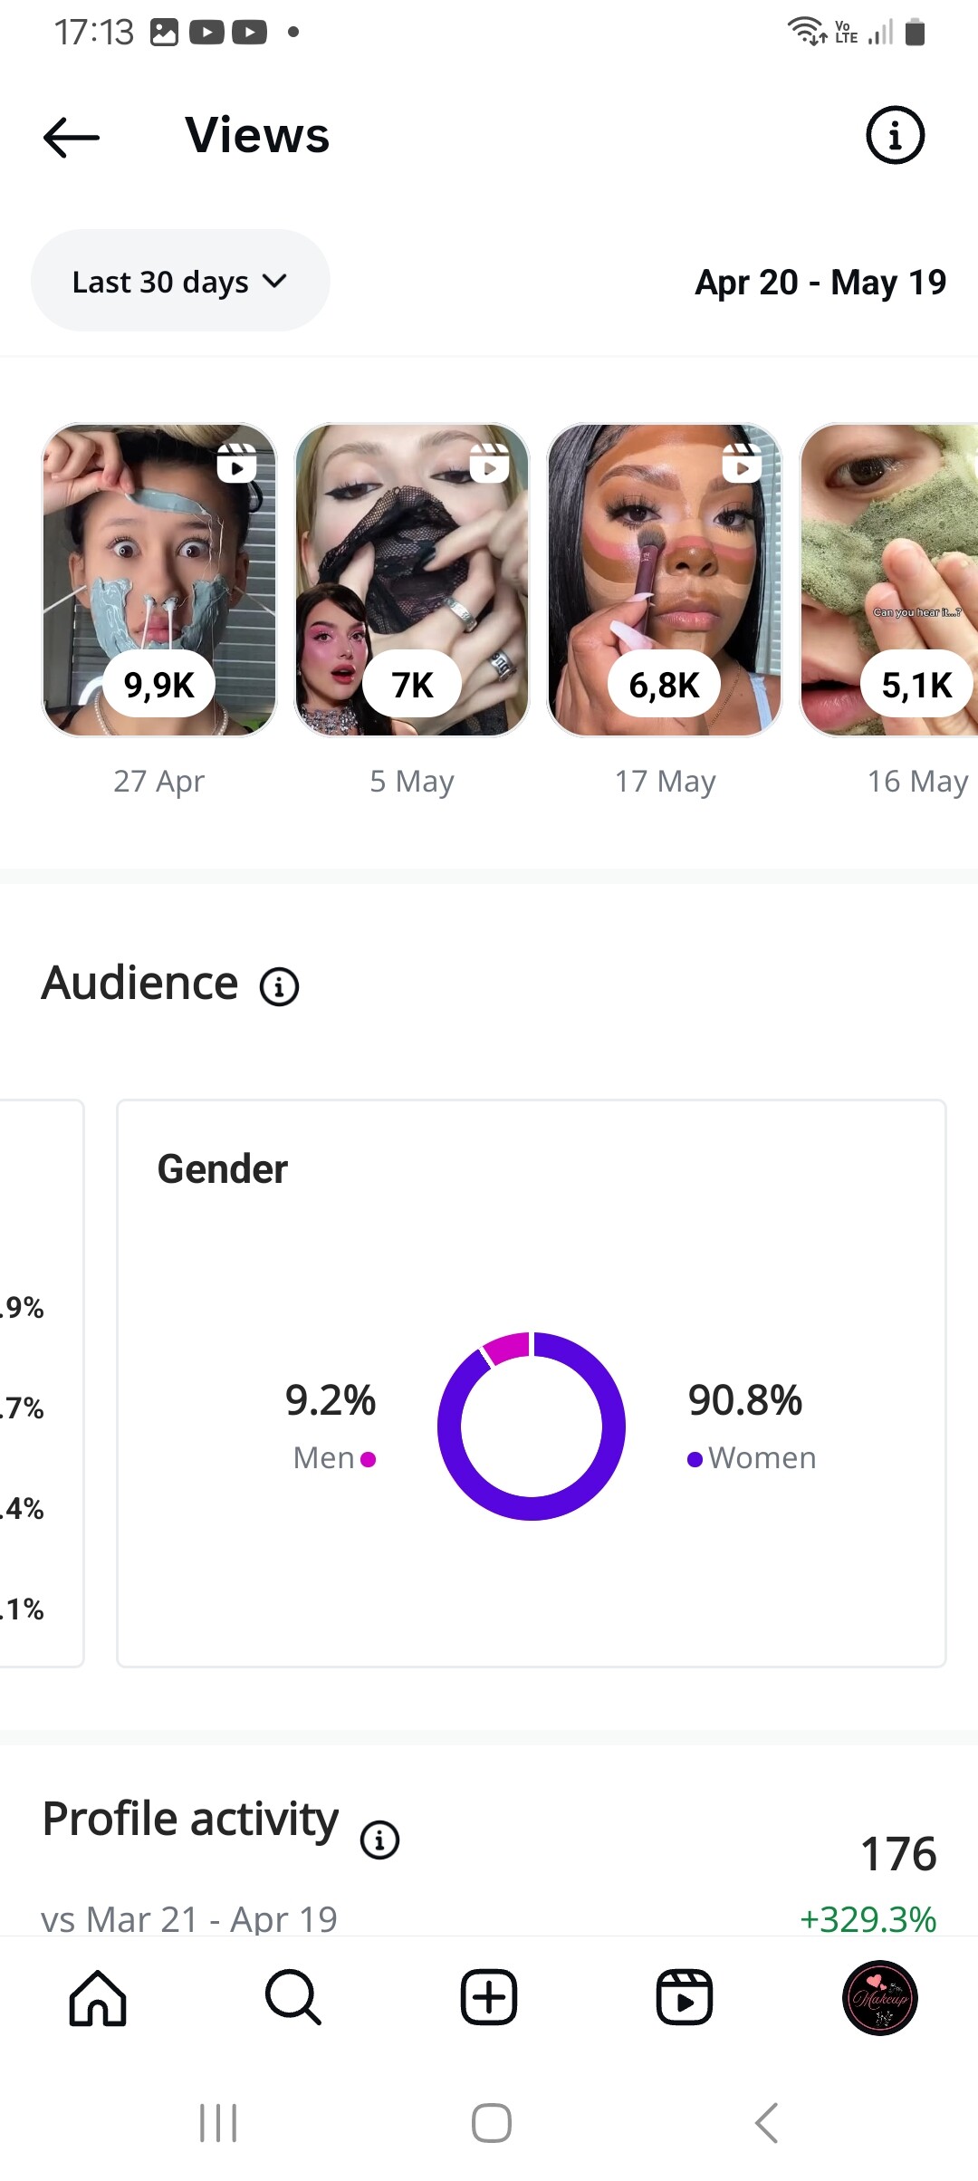Expand the Last 30 days dropdown
Viewport: 978px width, 2181px height.
180,282
